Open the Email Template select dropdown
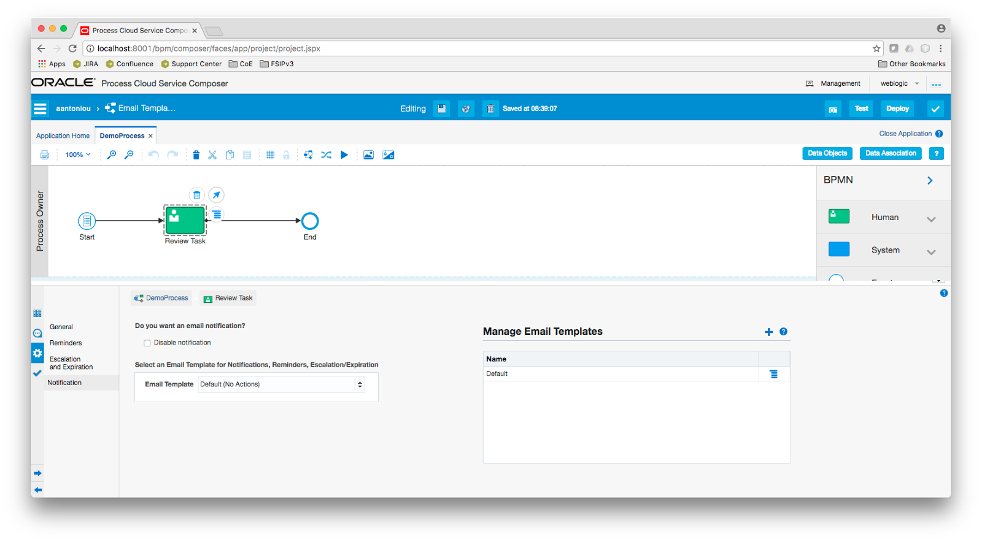 [x=282, y=384]
